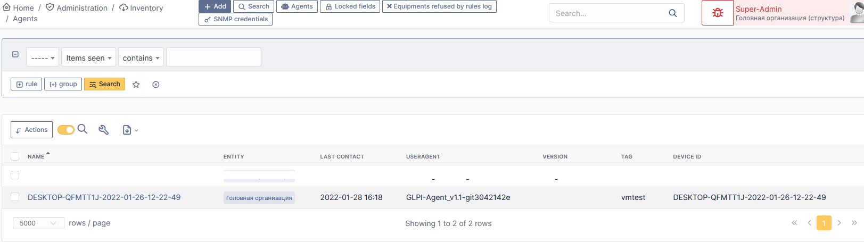Screen dimensions: 864x242
Task: Open Locked fields
Action: point(350,6)
